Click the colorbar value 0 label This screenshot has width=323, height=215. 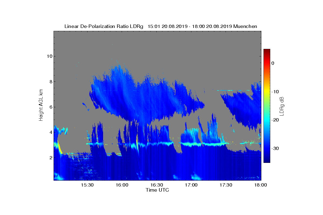273,63
